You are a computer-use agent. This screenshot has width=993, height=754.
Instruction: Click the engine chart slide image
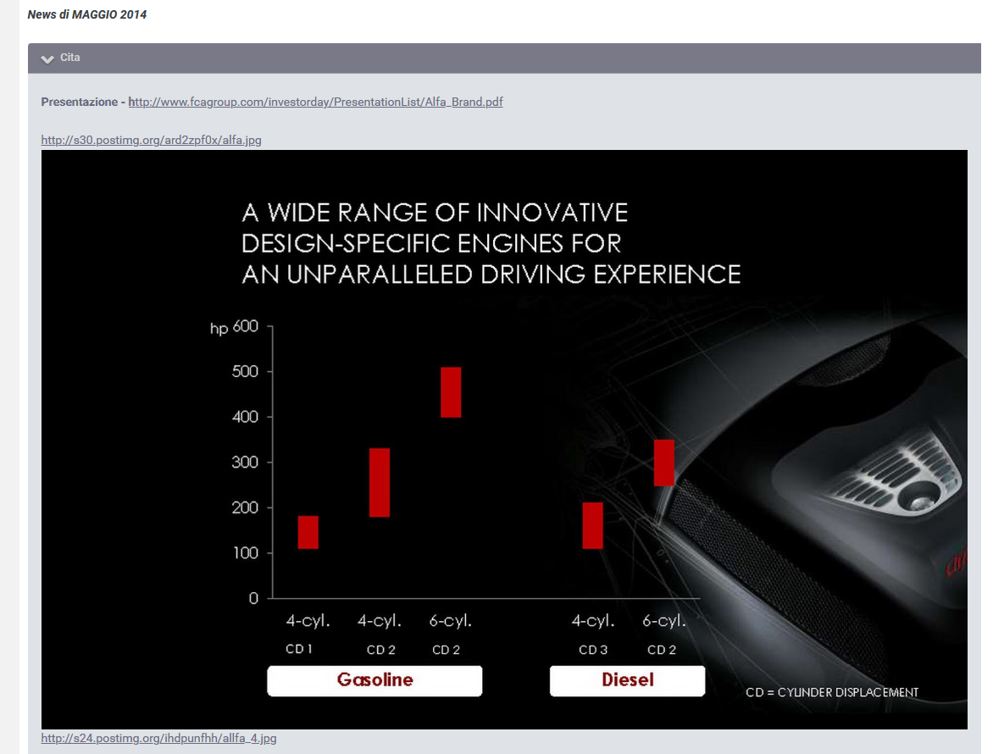(x=504, y=440)
